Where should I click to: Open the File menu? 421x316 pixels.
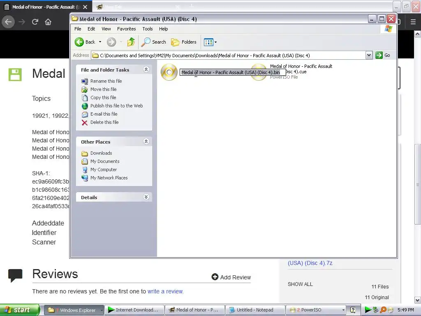tap(78, 29)
